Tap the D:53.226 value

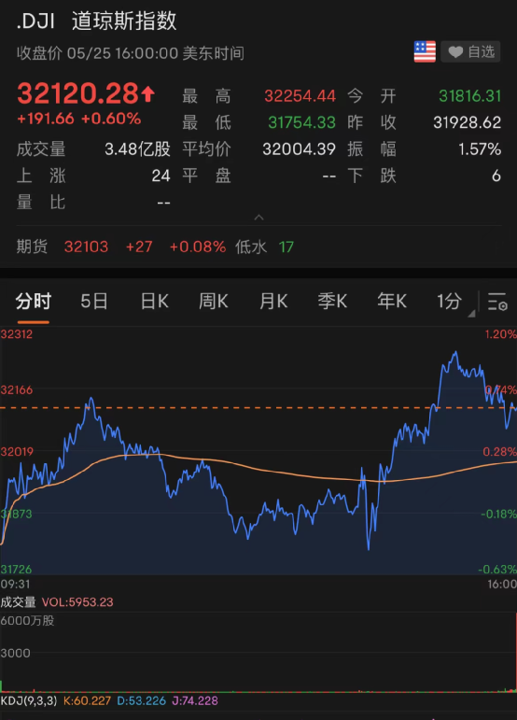[x=141, y=700]
